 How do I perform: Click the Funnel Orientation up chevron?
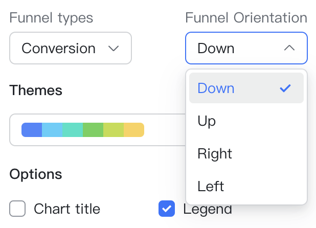[289, 48]
